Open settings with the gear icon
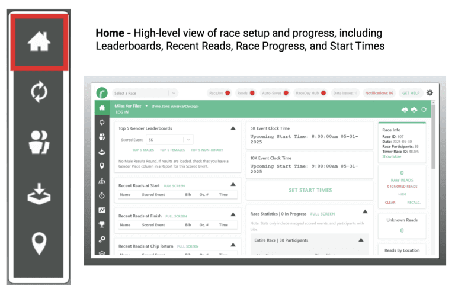This screenshot has width=455, height=286. (x=430, y=92)
